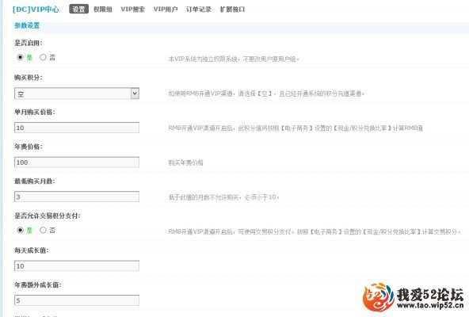Viewport: 469px width, 317px height.
Task: Click the 是否启用 label
Action: tap(29, 43)
